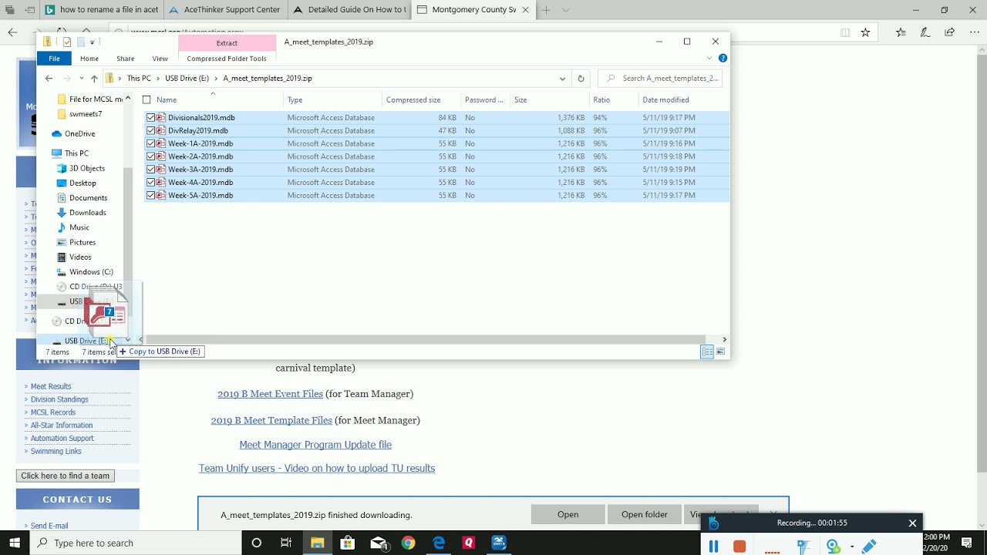Open the File menu in Explorer
Viewport: 987px width, 555px height.
tap(54, 59)
